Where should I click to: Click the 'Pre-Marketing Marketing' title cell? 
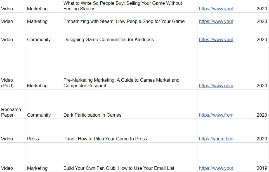coord(121,83)
